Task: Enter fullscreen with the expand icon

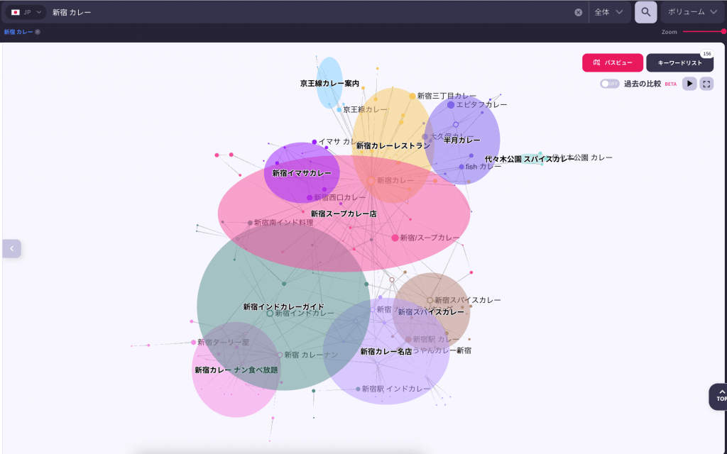Action: (x=706, y=84)
